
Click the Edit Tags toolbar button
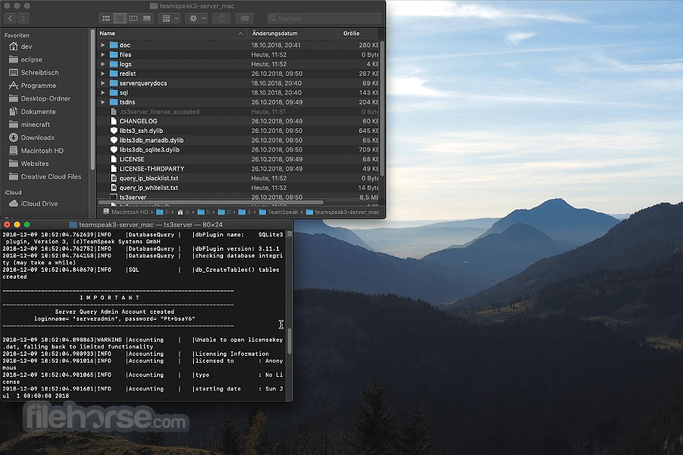click(245, 18)
